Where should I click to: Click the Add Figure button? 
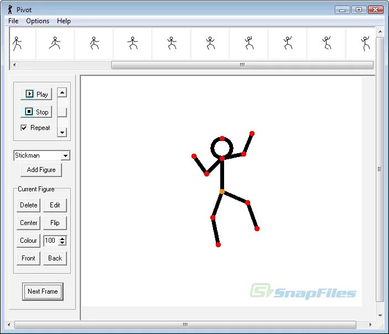[x=41, y=170]
